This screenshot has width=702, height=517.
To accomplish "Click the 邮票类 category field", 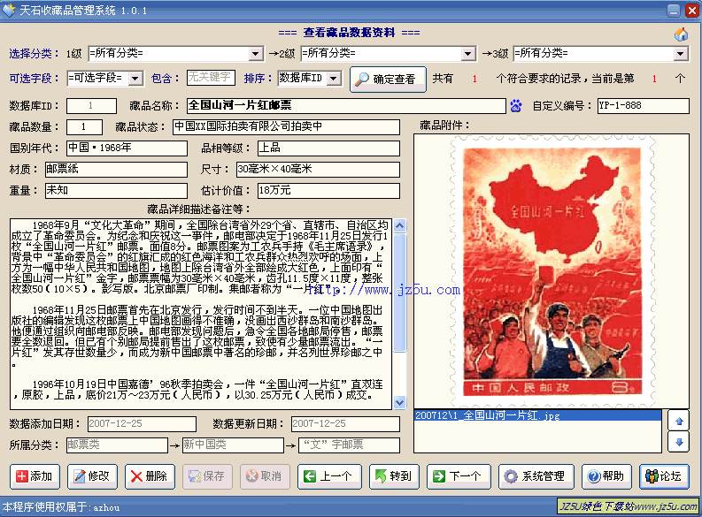I will pyautogui.click(x=117, y=445).
